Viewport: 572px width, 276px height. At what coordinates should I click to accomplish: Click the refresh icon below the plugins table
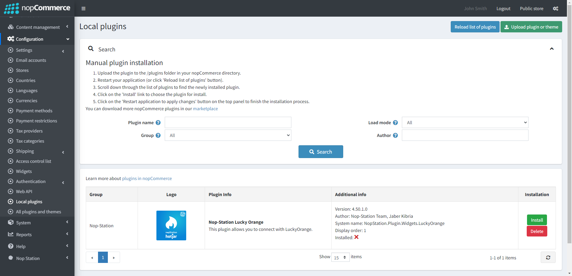(x=548, y=258)
